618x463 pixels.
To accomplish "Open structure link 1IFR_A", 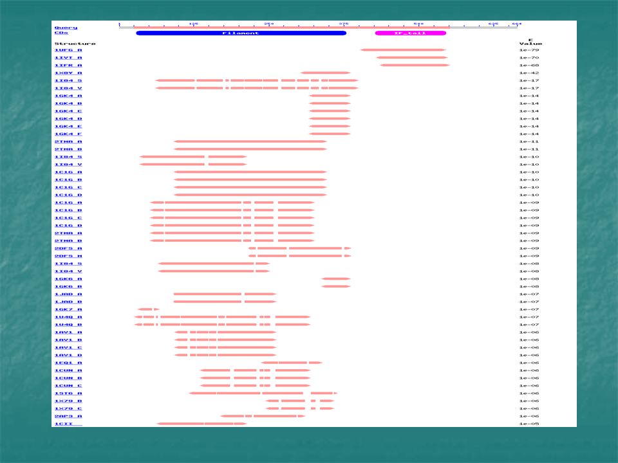I will pos(68,66).
